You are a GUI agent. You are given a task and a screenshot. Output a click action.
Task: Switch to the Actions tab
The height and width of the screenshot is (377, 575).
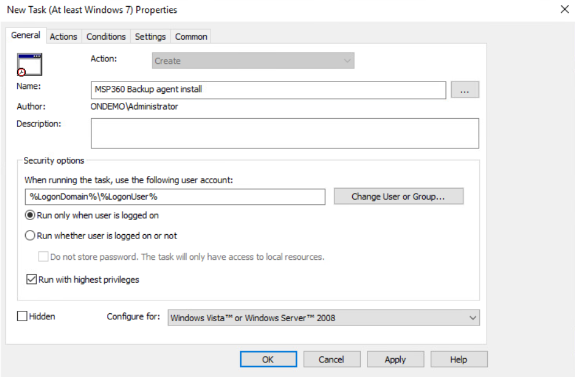point(63,37)
